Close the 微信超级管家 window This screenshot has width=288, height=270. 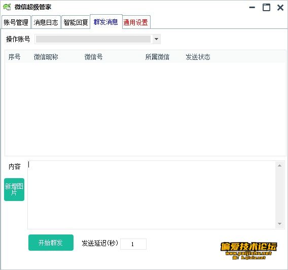280,8
